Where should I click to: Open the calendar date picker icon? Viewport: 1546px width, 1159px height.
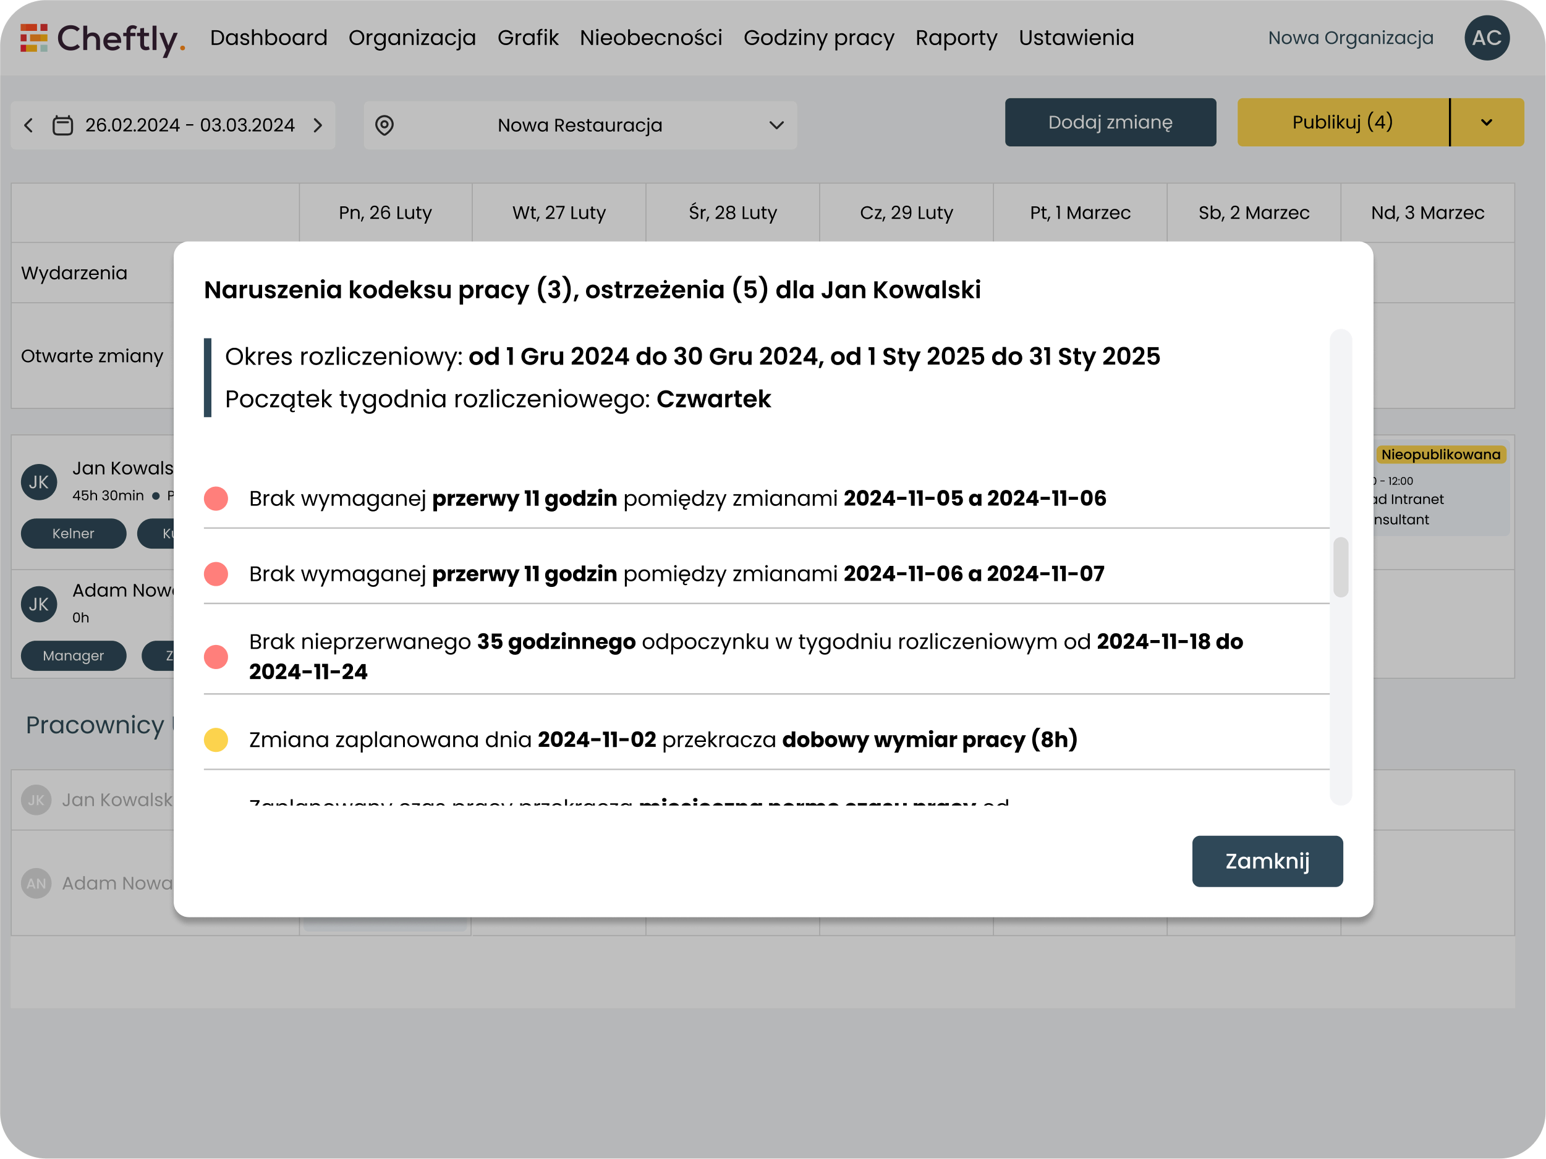point(63,125)
